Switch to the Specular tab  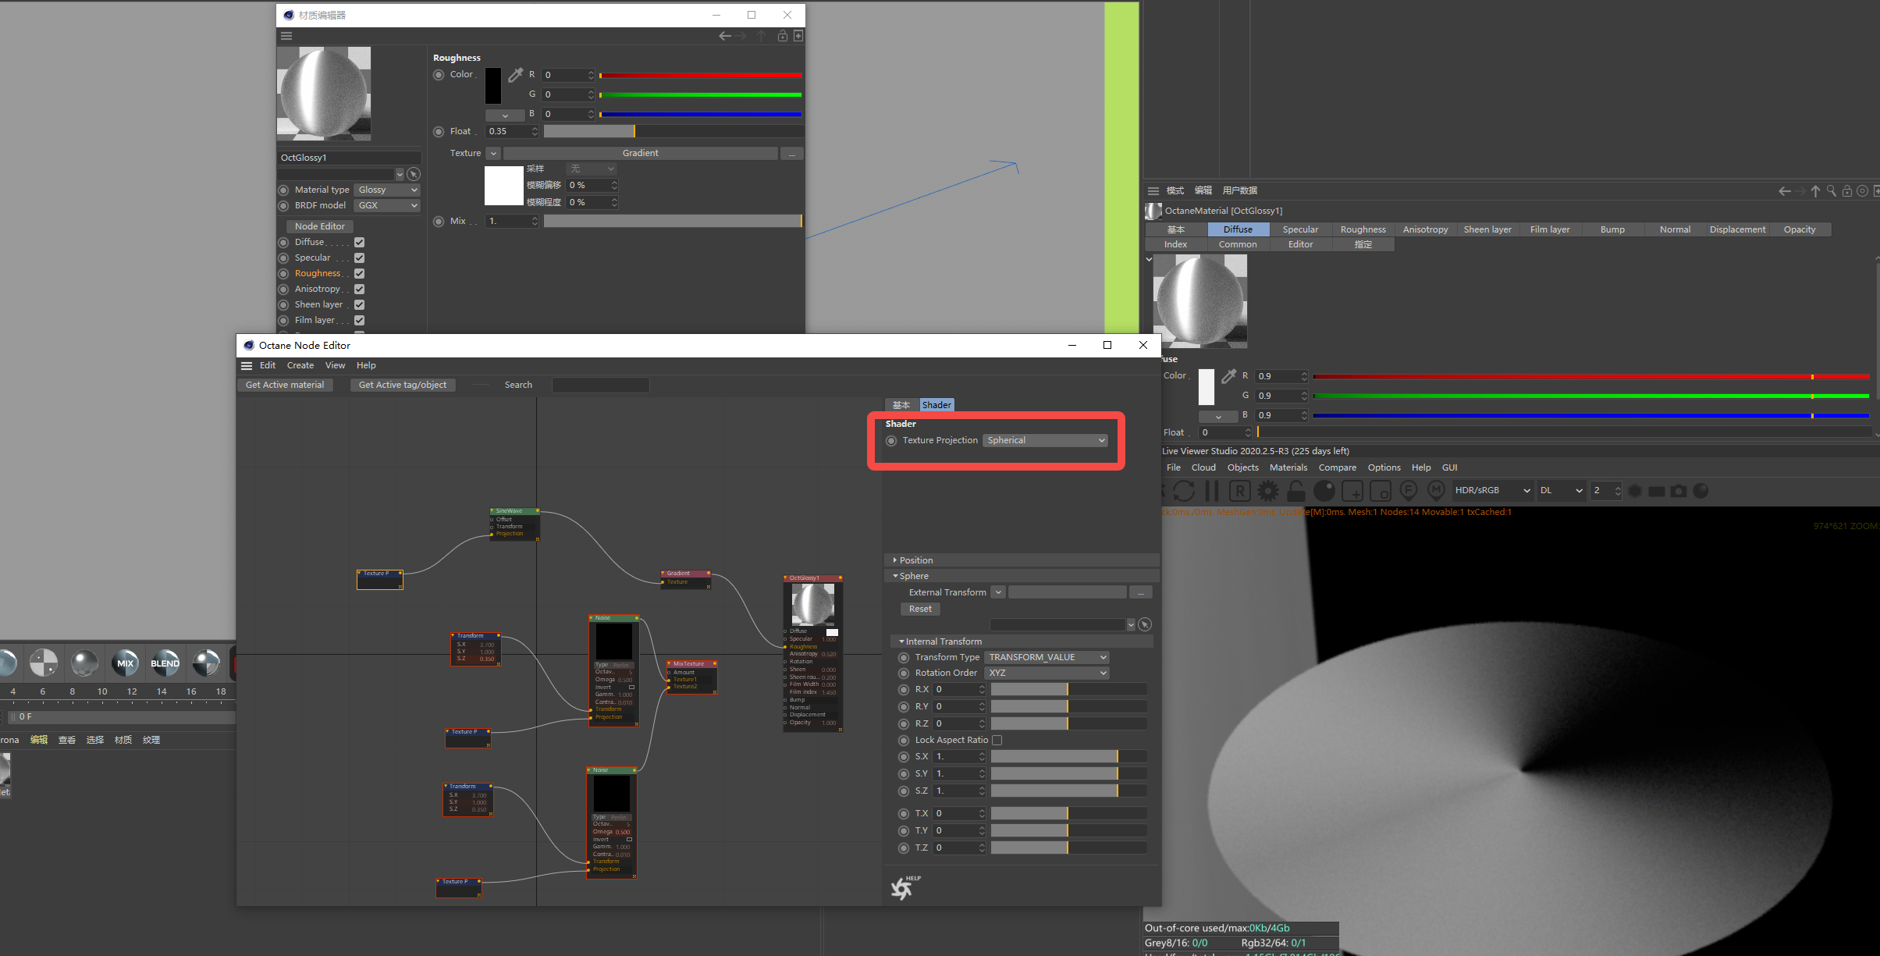tap(1300, 229)
